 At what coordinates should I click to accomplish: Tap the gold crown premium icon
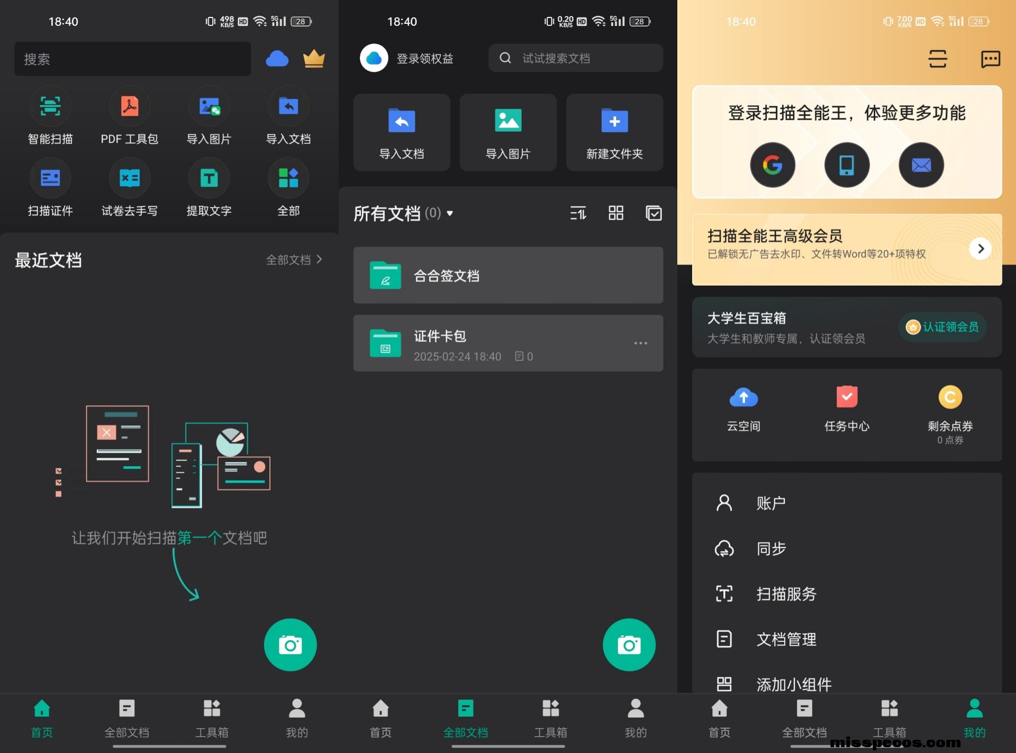coord(314,58)
